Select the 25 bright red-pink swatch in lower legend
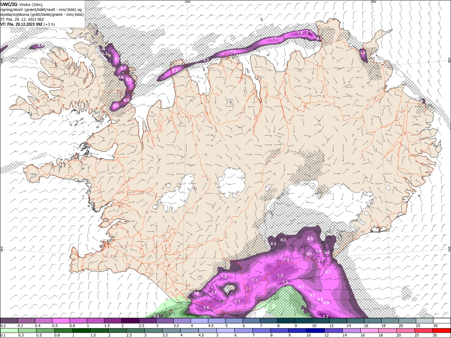 point(424,331)
